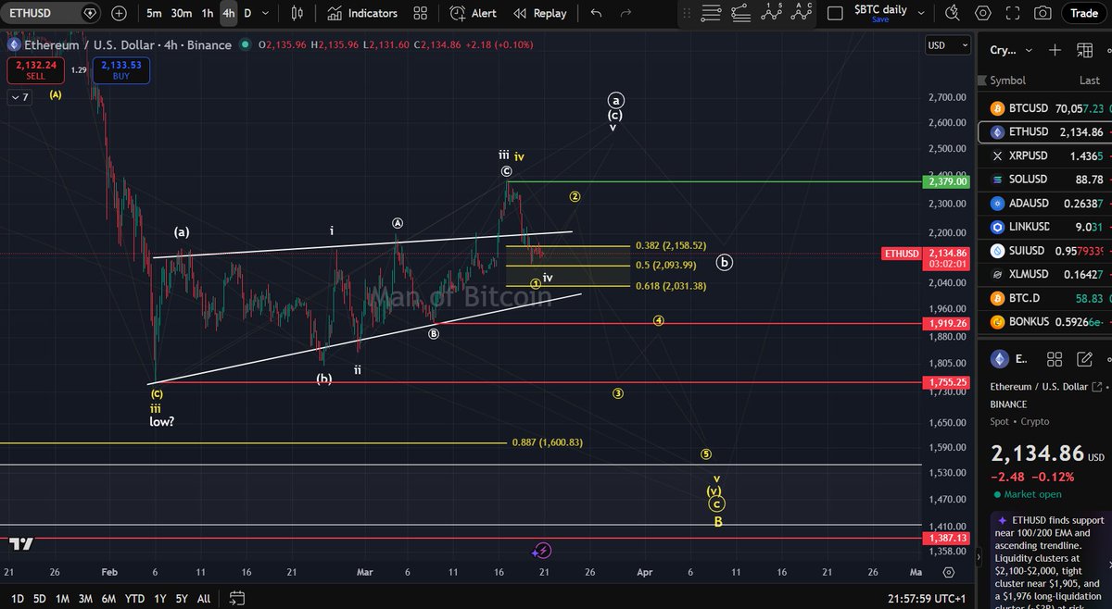Select the D daily timeframe
Viewport: 1112px width, 609px height.
247,14
